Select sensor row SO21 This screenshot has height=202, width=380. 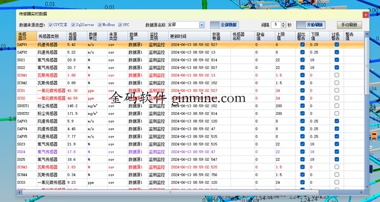[x=190, y=60]
